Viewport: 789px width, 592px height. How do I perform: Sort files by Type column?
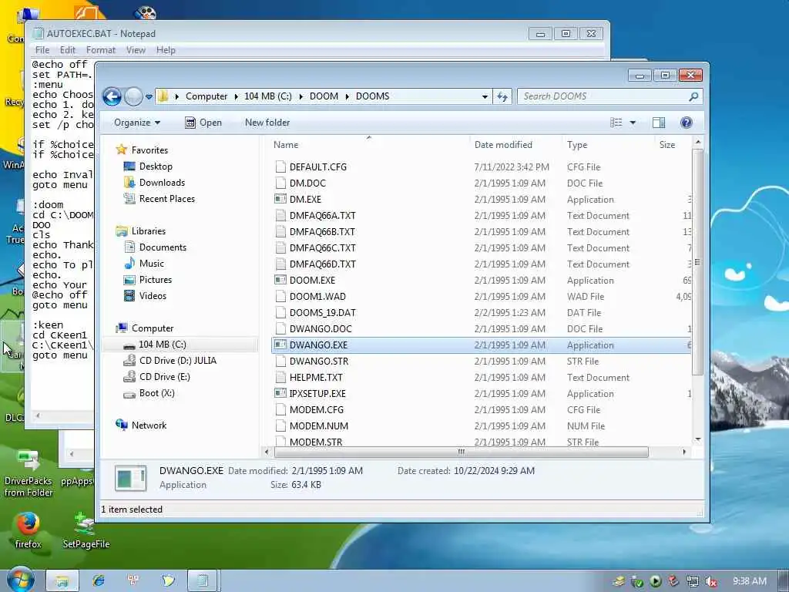point(577,144)
